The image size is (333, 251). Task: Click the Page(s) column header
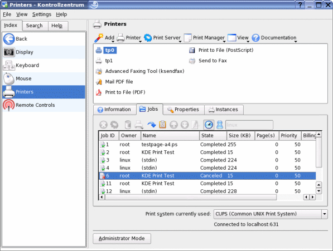pos(267,136)
